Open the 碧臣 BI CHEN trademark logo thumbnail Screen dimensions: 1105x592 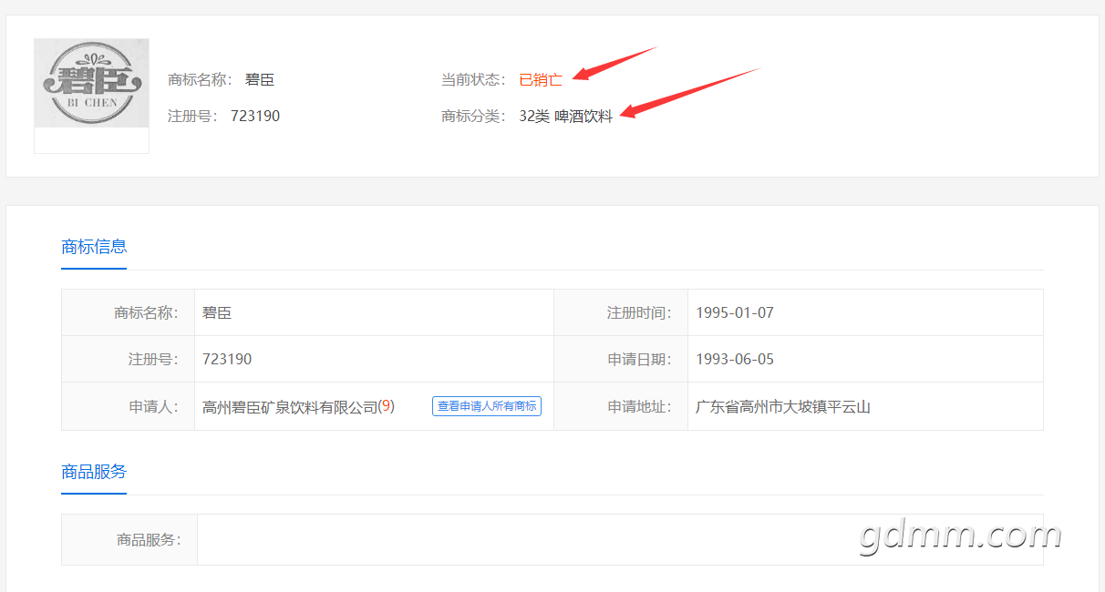pos(91,83)
